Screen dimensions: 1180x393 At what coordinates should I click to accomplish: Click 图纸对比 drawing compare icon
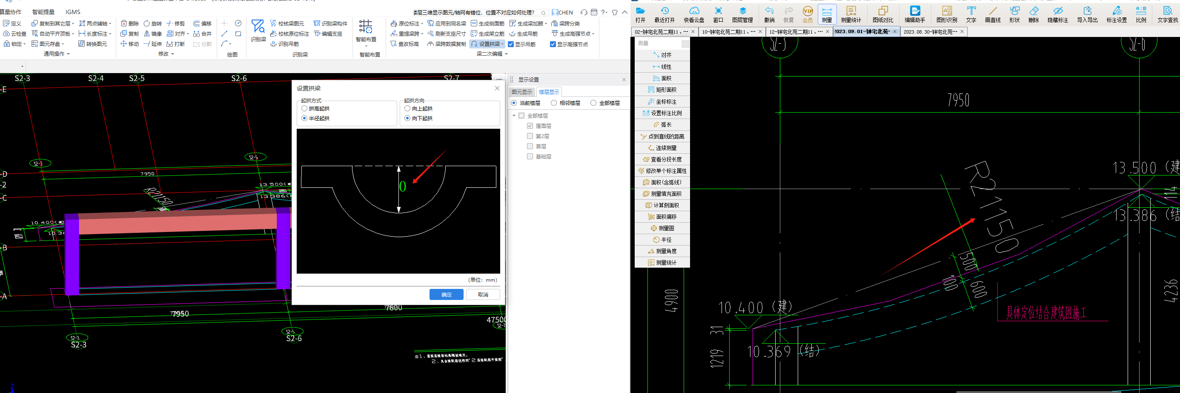click(x=883, y=14)
